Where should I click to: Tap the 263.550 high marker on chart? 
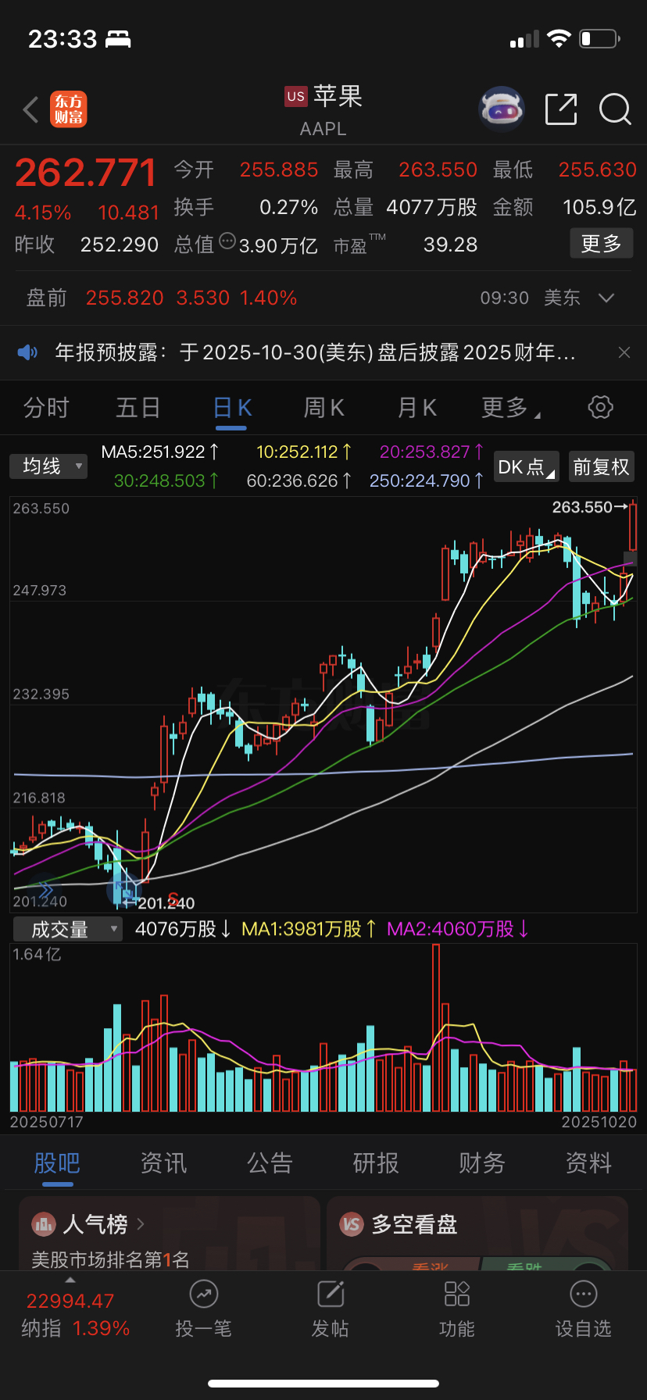pos(589,507)
